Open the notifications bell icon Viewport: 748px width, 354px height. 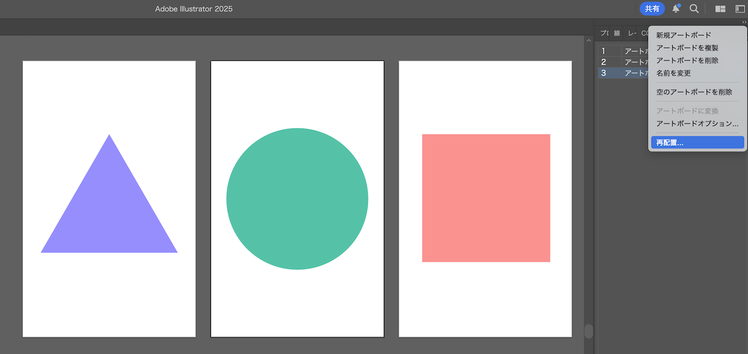(x=676, y=9)
